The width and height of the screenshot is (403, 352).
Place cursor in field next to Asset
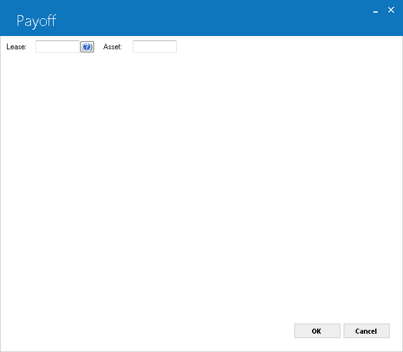(x=155, y=47)
